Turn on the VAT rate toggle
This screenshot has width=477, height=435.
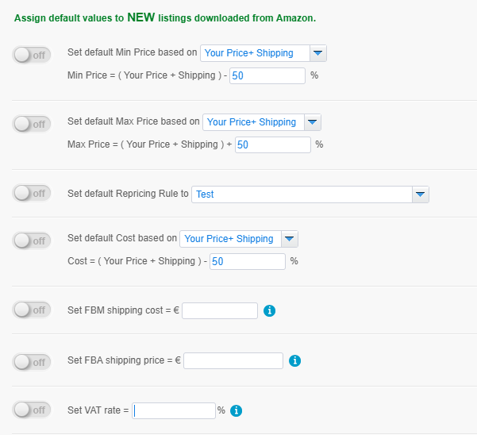[32, 410]
